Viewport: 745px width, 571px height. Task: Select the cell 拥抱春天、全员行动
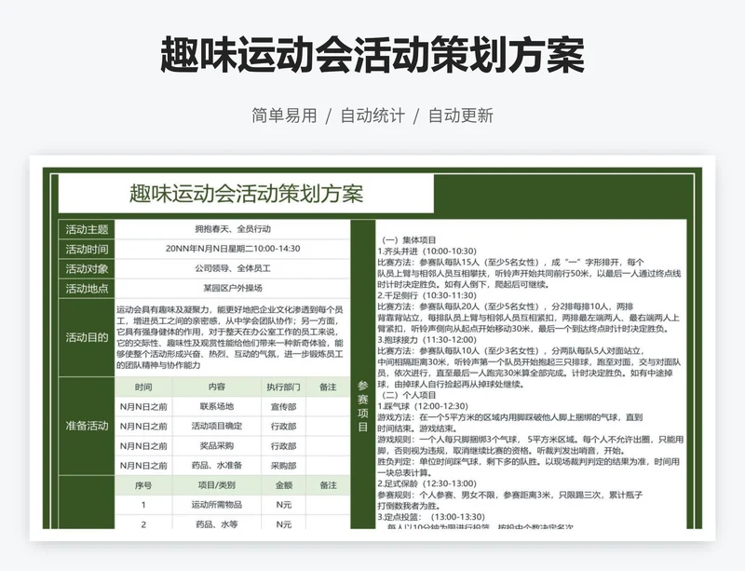[x=232, y=229]
